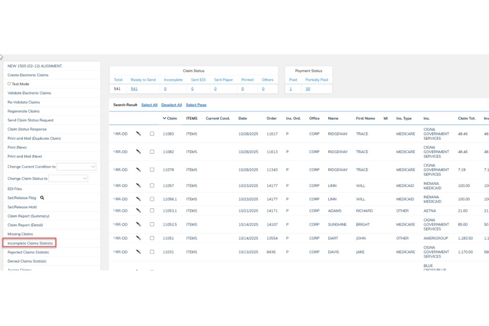Open EDI Files in sidebar

(x=15, y=189)
